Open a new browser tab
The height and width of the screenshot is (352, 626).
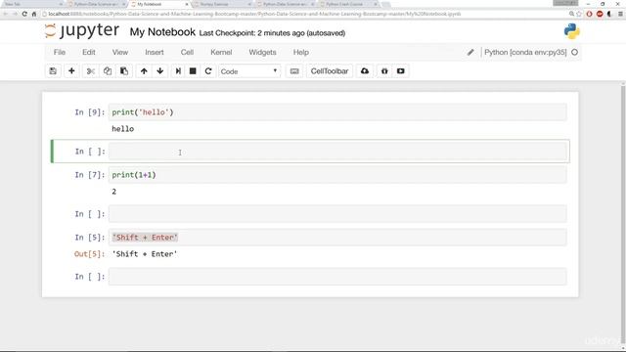click(385, 4)
